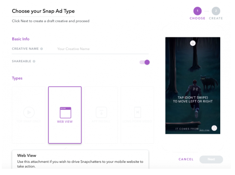The width and height of the screenshot is (235, 175).
Task: Click the Shareable info icon
Action: tap(34, 61)
